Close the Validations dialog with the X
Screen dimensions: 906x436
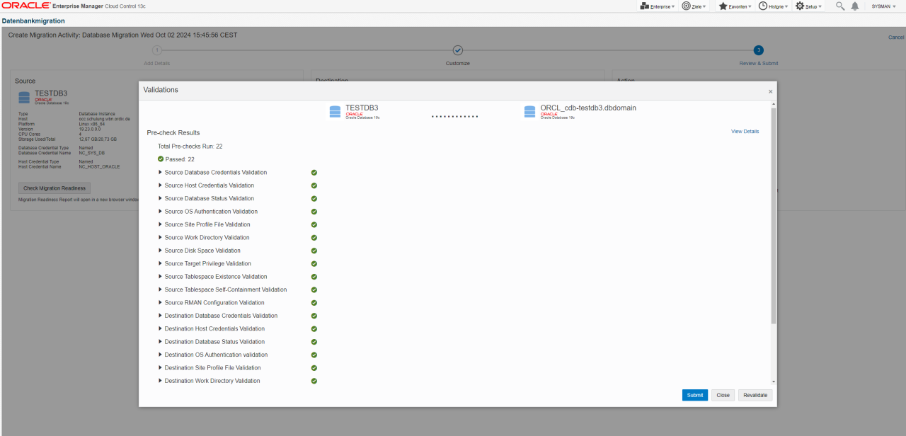[771, 91]
